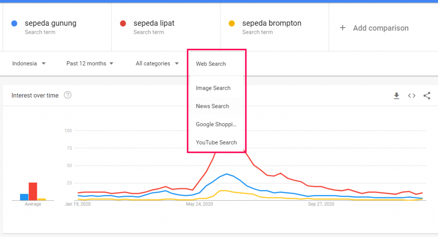The image size is (438, 237).
Task: Edit the sepeda lipat search term
Action: pos(154,23)
